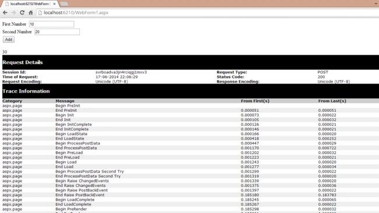Click the Begin Raise ChangedEvents message
Screen dimensions: 379x213
pos(82,181)
